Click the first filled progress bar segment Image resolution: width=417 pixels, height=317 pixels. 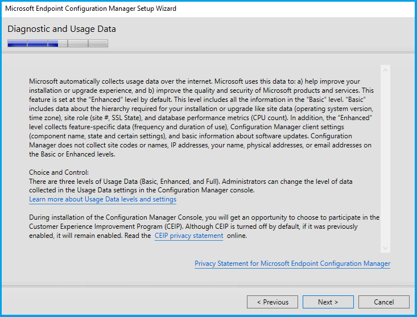tap(18, 43)
